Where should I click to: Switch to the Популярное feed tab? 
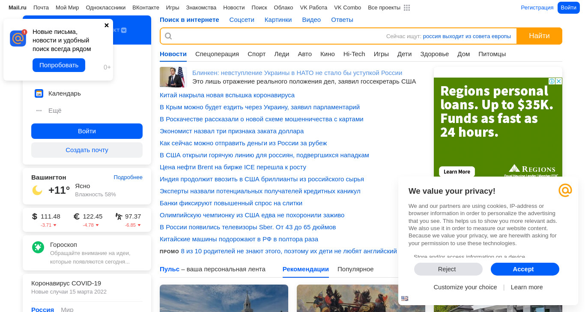[355, 269]
